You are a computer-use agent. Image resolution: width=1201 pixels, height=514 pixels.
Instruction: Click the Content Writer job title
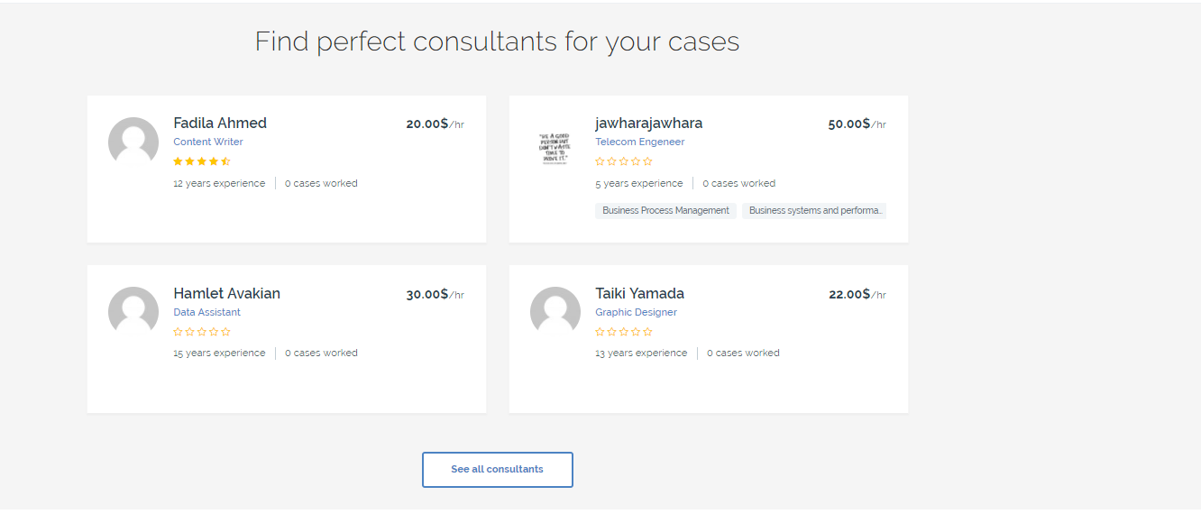coord(208,142)
